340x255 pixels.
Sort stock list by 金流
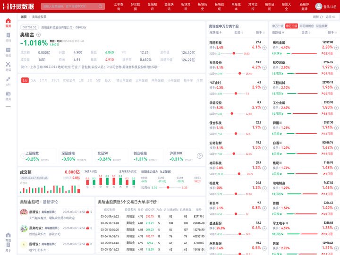point(238,33)
